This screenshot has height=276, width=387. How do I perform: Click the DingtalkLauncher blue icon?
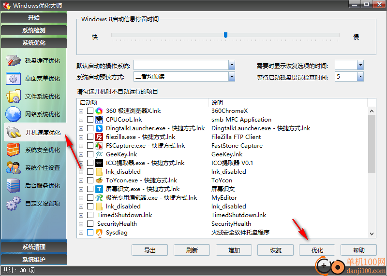coord(99,128)
